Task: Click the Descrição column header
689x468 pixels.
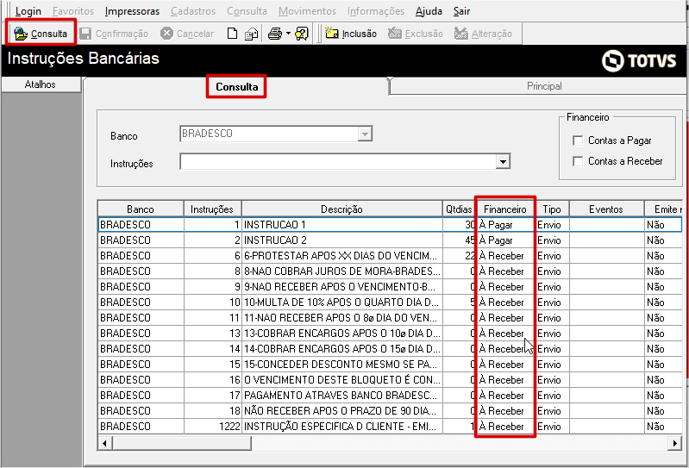Action: (x=341, y=209)
